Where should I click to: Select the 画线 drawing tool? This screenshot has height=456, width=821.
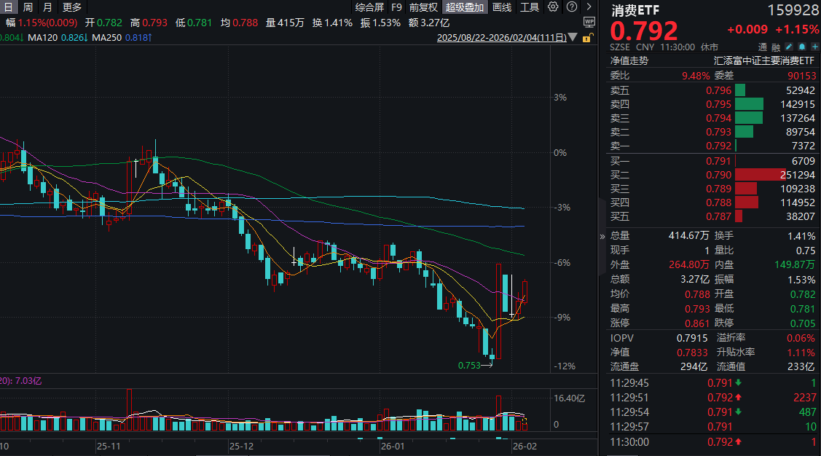[500, 7]
